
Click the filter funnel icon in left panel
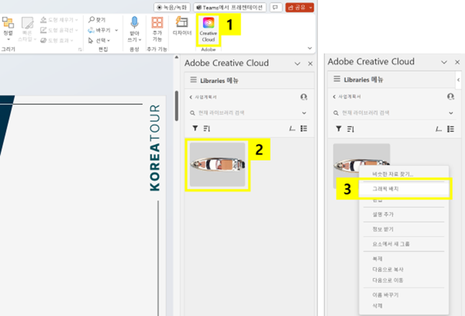(x=195, y=128)
